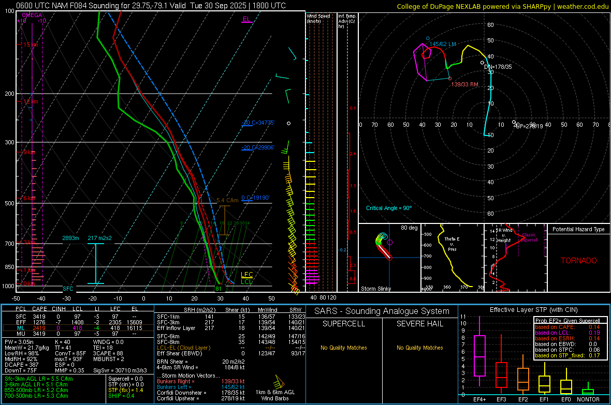Click the "Inf. Temp. Adv." panel header
611x405 pixels.
pos(347,21)
